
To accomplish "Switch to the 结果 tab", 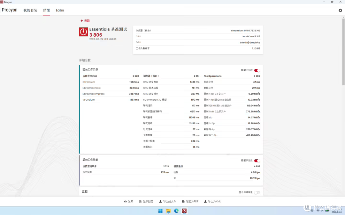I will coord(46,10).
